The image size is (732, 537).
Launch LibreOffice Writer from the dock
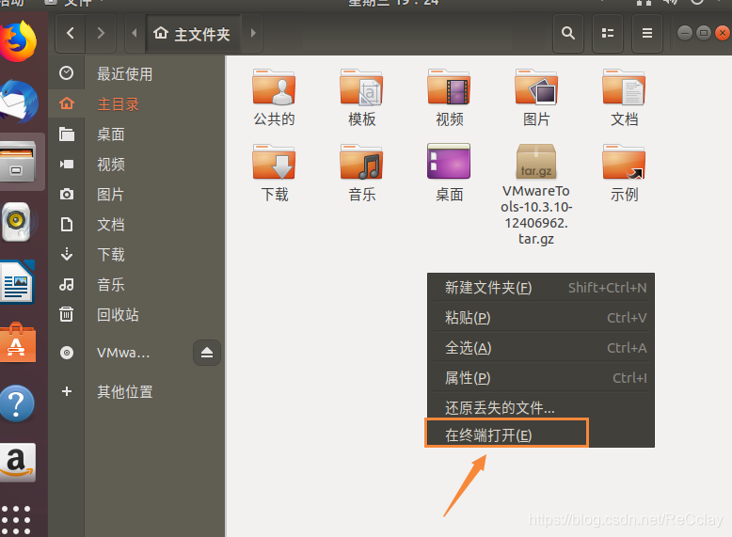click(x=17, y=283)
